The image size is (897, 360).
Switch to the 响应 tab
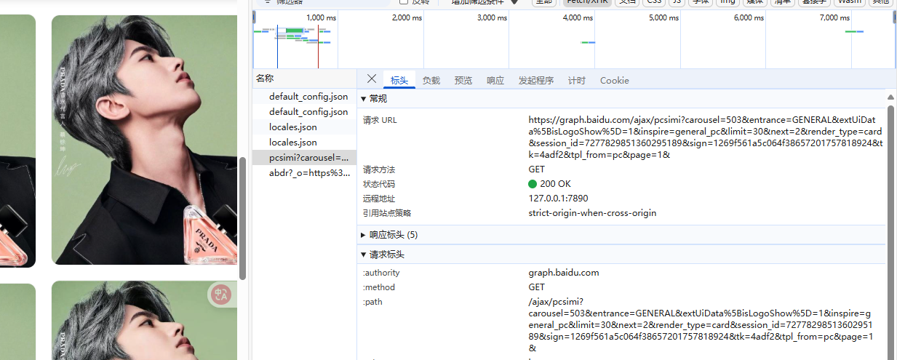tap(495, 80)
